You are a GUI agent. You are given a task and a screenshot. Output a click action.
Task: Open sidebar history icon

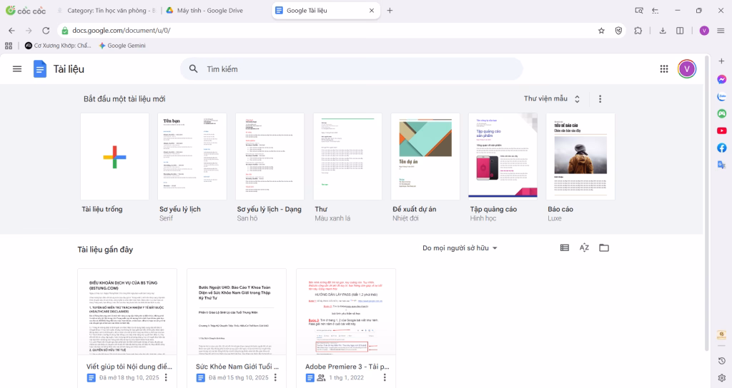722,361
